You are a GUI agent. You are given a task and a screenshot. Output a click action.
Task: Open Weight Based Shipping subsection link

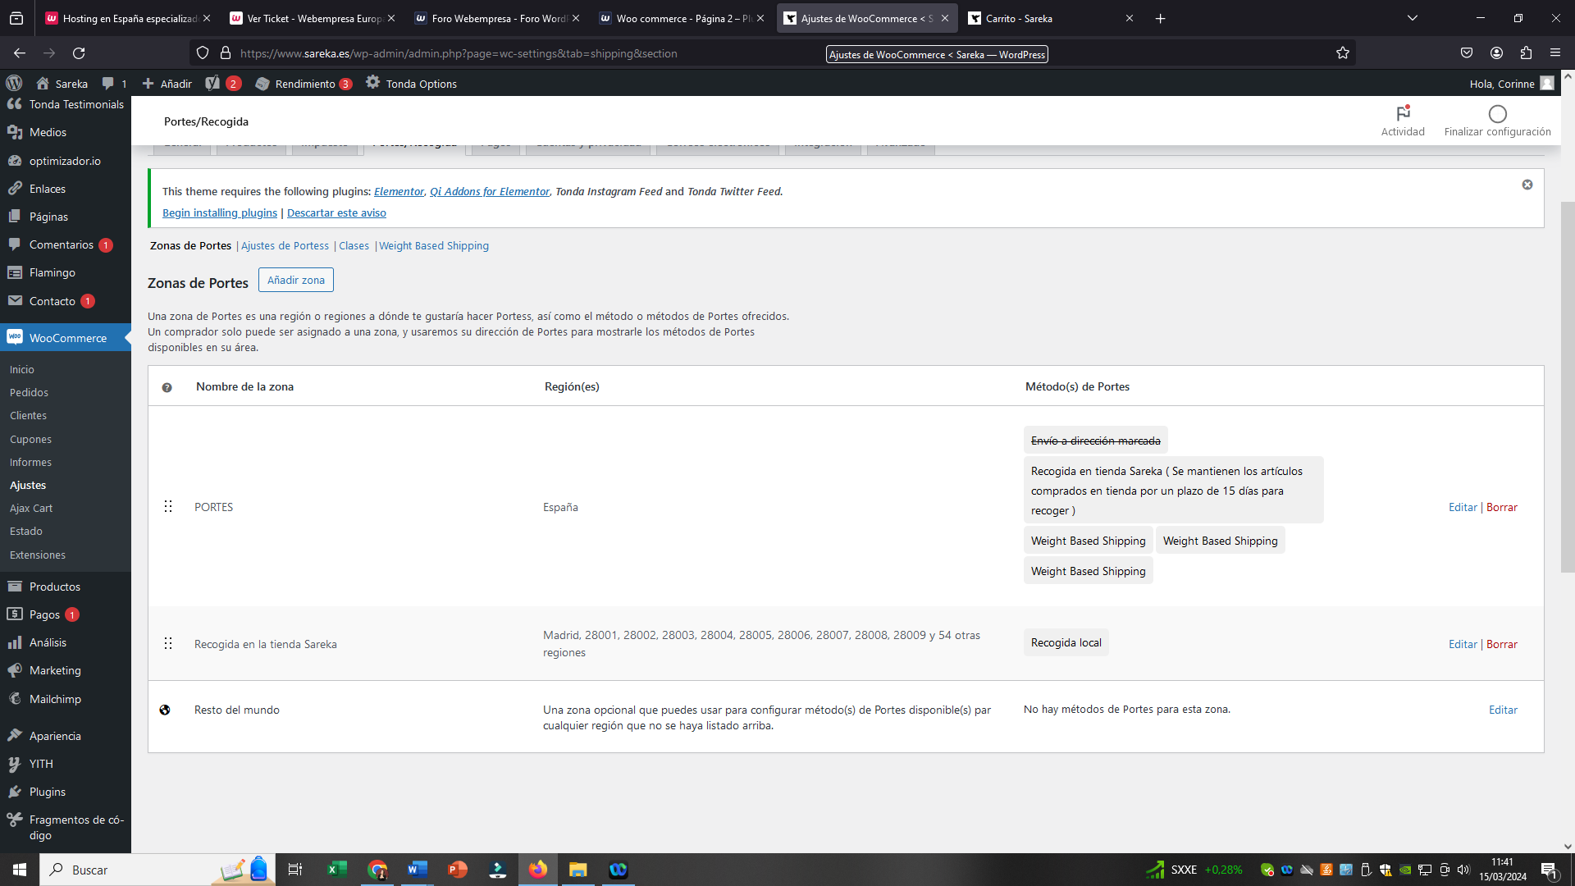[434, 246]
